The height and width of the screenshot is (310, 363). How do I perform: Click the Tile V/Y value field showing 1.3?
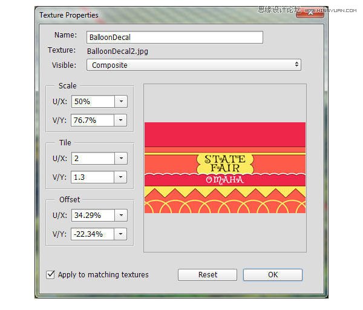coord(93,177)
